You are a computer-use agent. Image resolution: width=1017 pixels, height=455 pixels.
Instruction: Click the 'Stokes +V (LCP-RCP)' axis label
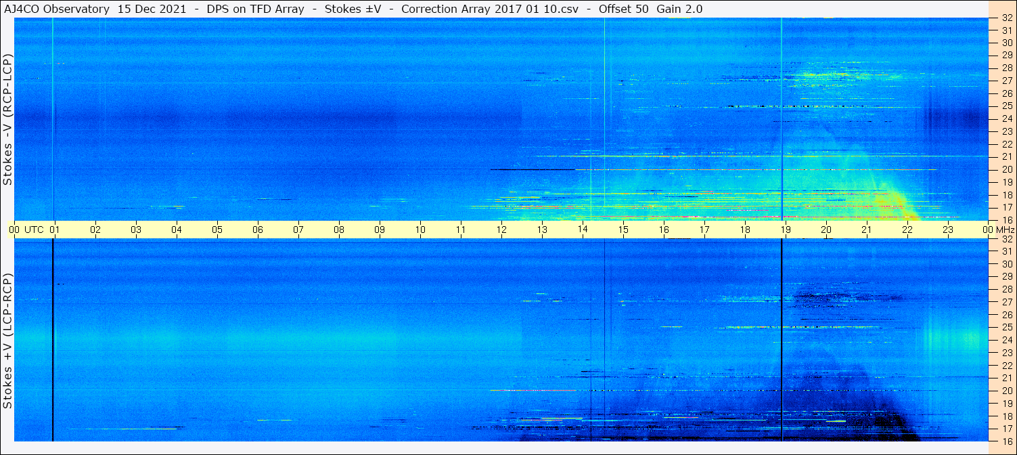click(x=7, y=342)
